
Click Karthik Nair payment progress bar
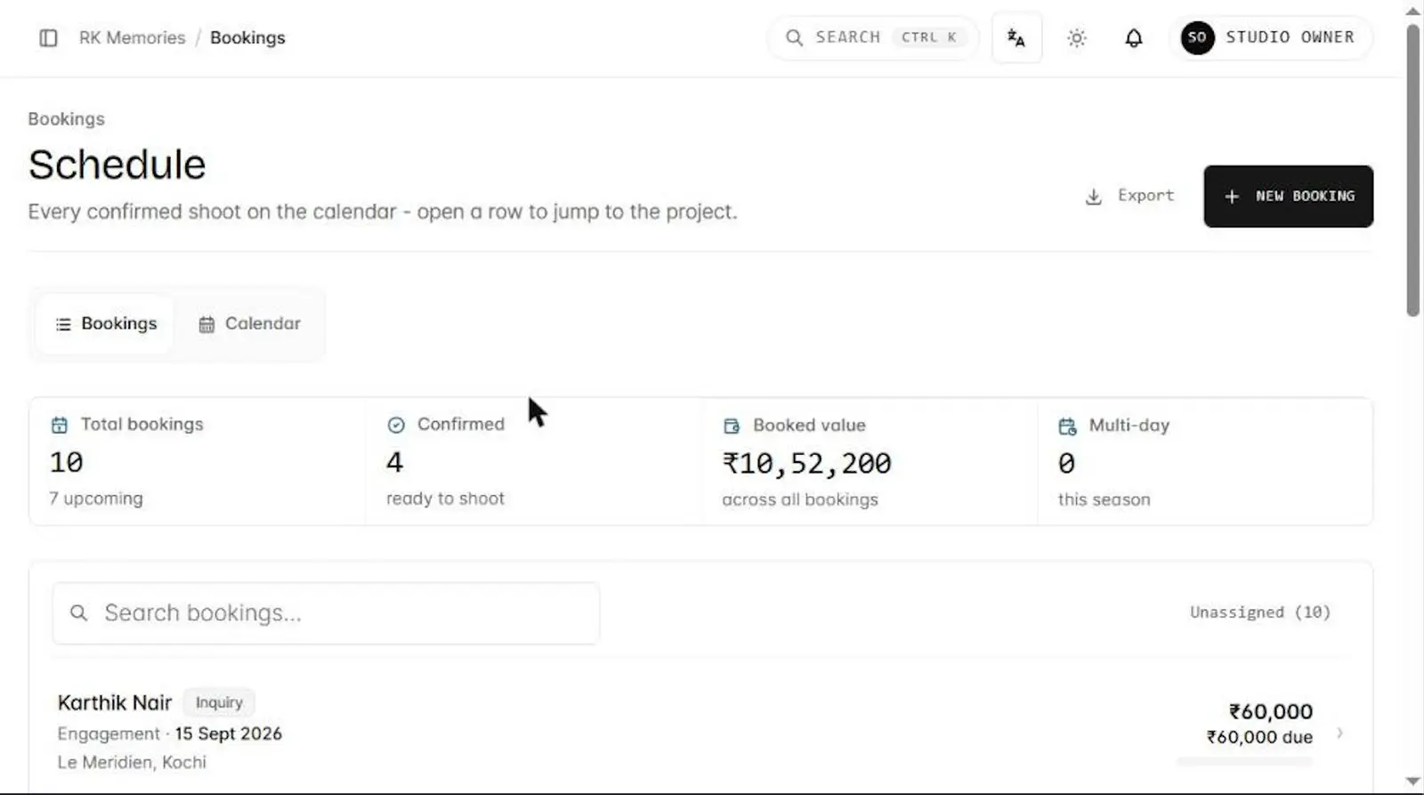pos(1244,761)
